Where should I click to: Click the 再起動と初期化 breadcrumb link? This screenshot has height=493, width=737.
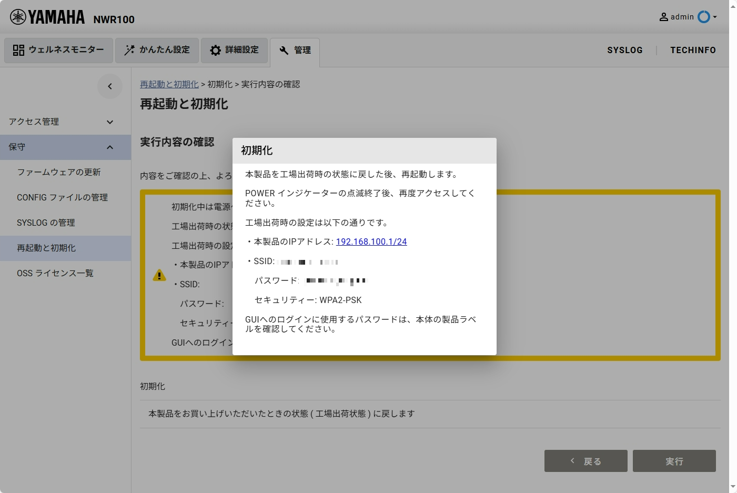point(169,84)
